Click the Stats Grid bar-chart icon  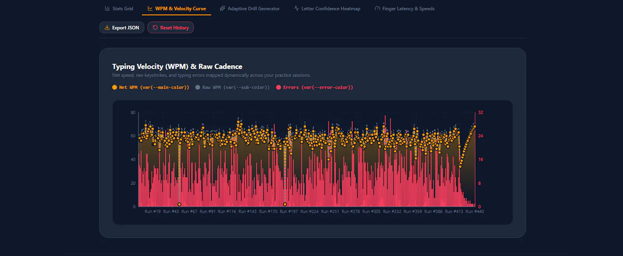(x=107, y=9)
